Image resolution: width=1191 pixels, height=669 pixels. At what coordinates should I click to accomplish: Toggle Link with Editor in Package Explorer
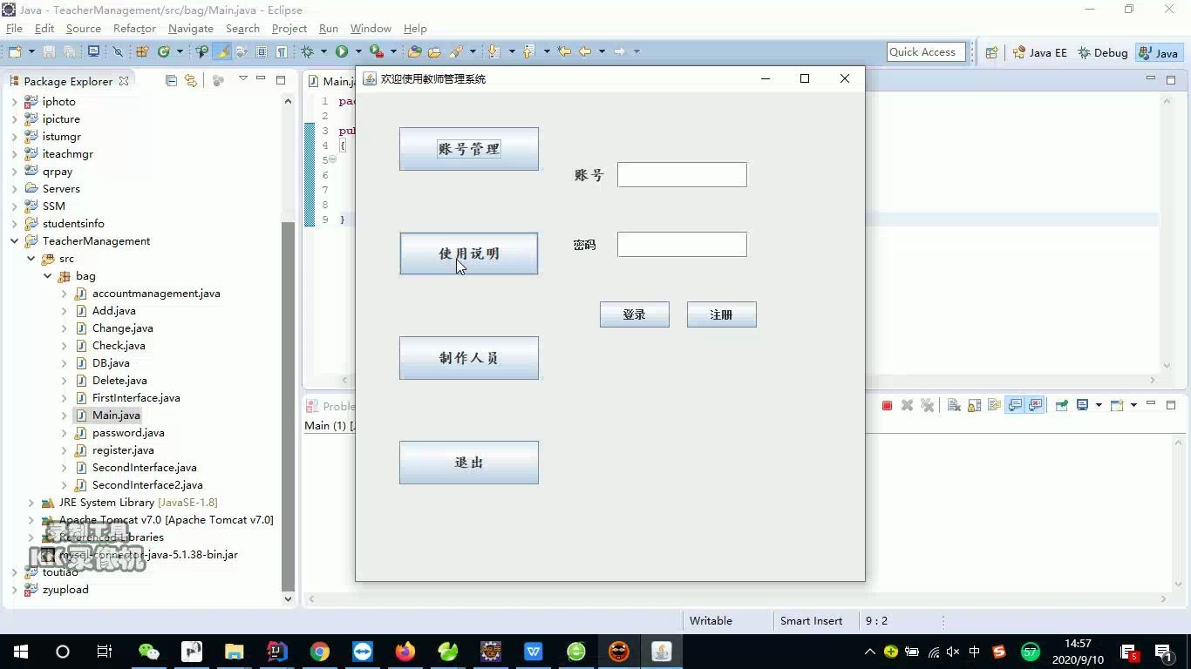[x=191, y=80]
